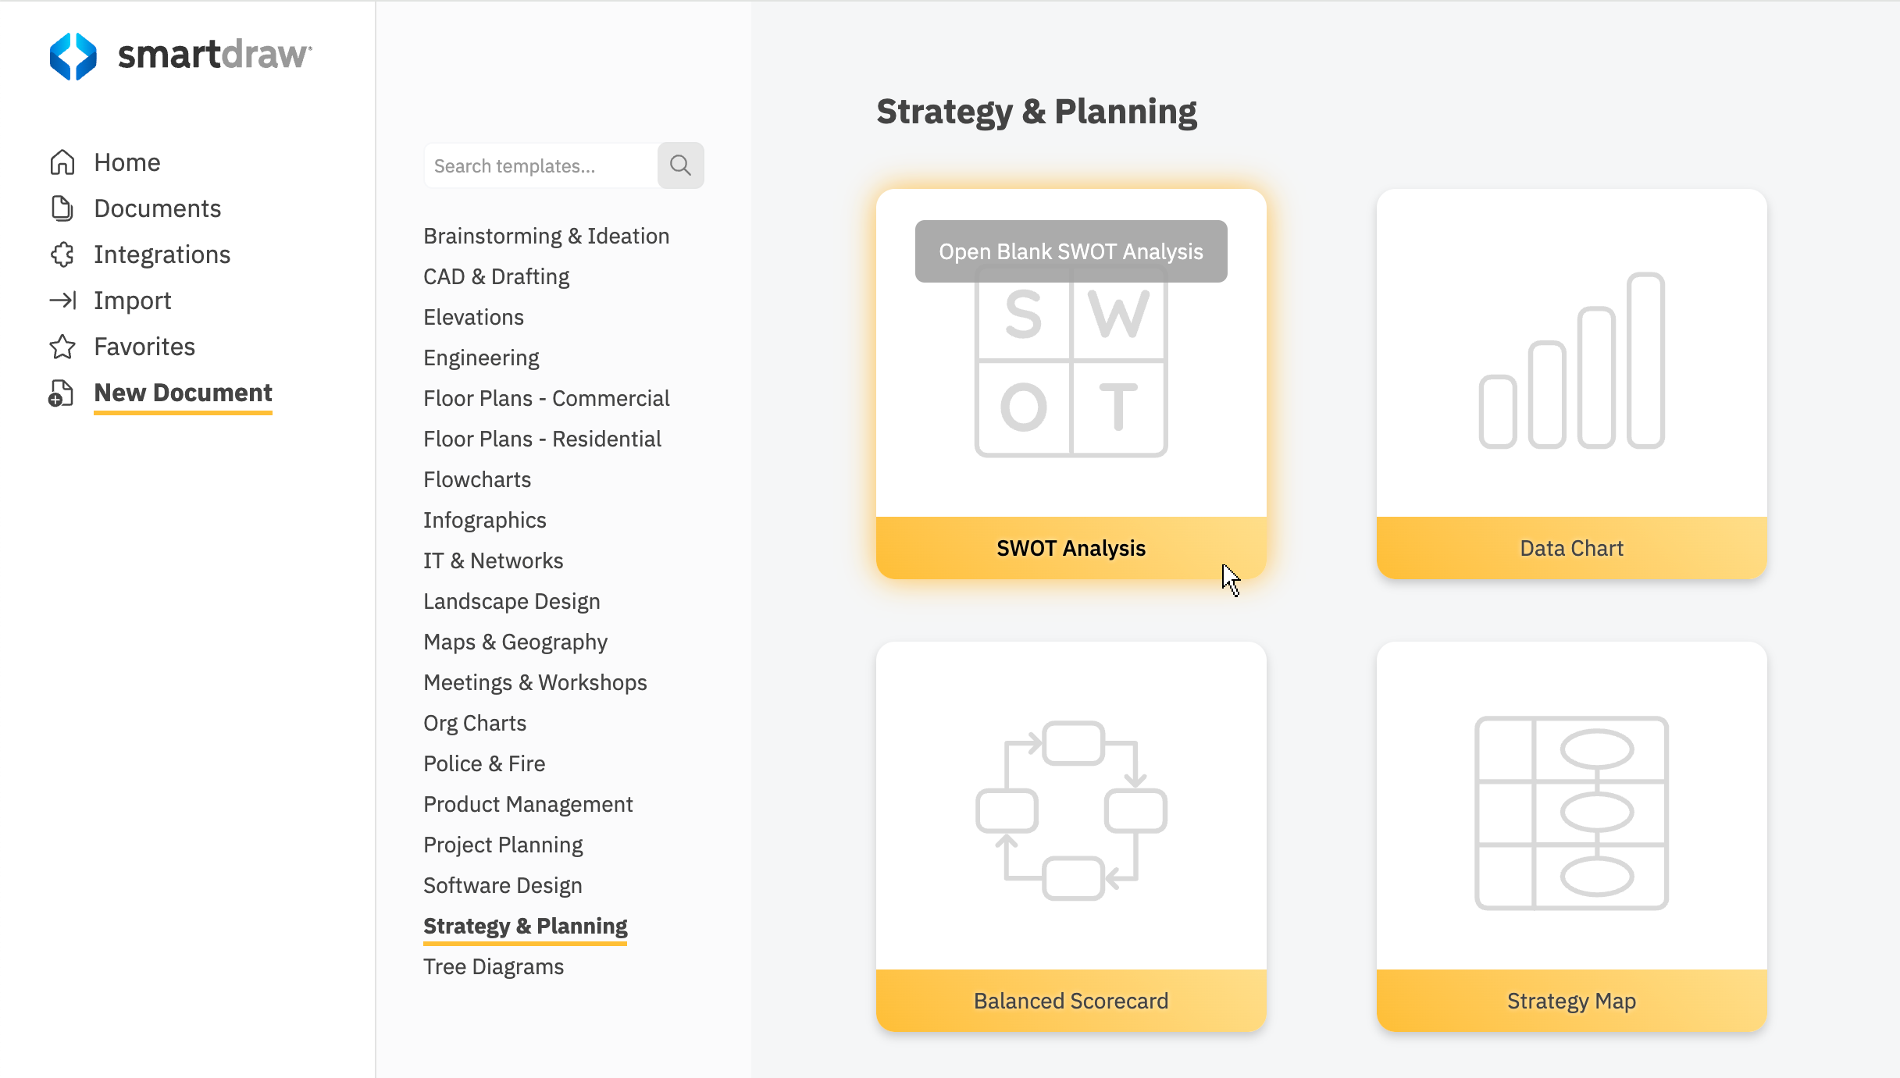This screenshot has width=1900, height=1078.
Task: Open Blank SWOT Analysis
Action: click(x=1071, y=251)
